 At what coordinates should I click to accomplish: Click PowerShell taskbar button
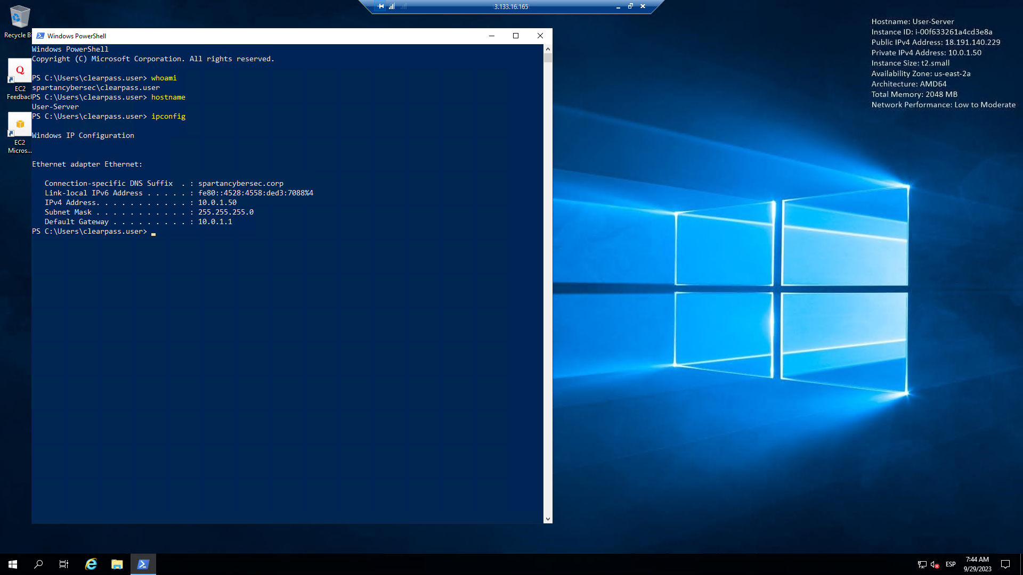(143, 564)
